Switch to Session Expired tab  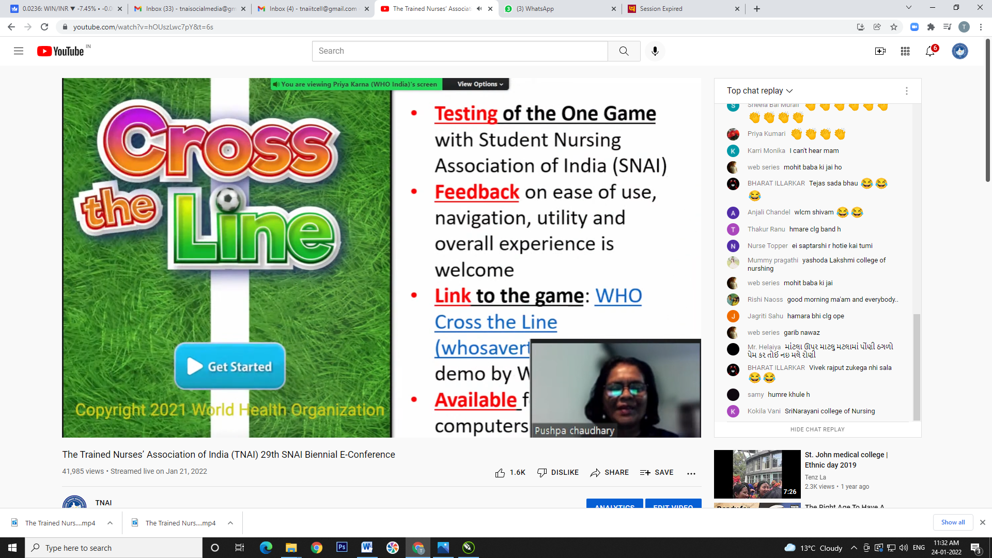pyautogui.click(x=684, y=9)
